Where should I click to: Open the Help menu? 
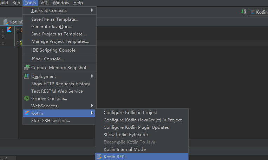click(78, 3)
